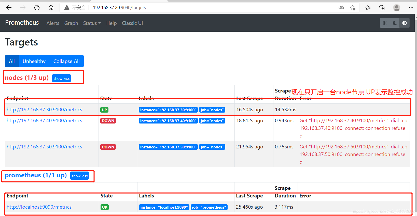This screenshot has width=417, height=216.
Task: Click UP state badge for 192.168.37.30
Action: pyautogui.click(x=104, y=110)
